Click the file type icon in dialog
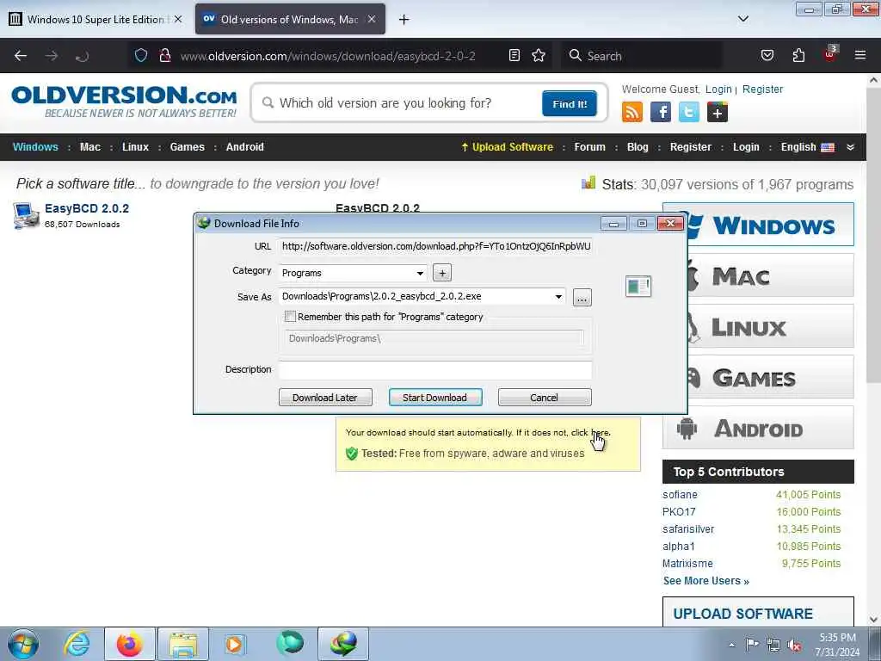881x661 pixels. (x=638, y=287)
